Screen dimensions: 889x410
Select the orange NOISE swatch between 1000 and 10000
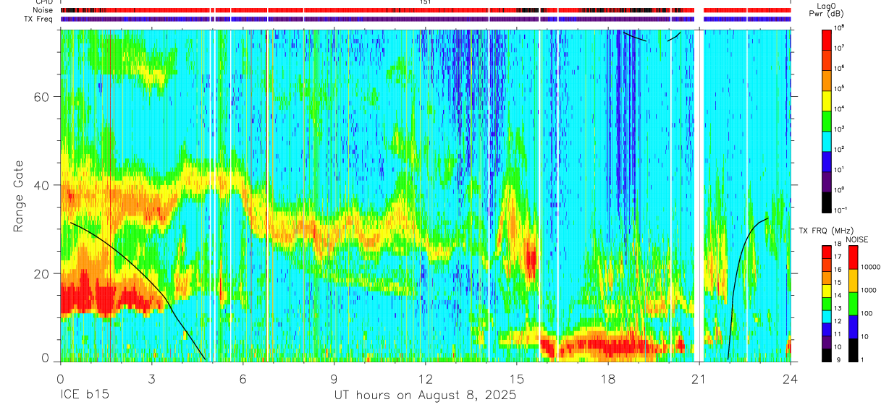pos(853,281)
